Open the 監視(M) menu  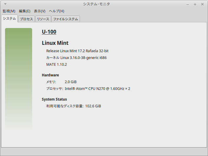coord(9,11)
